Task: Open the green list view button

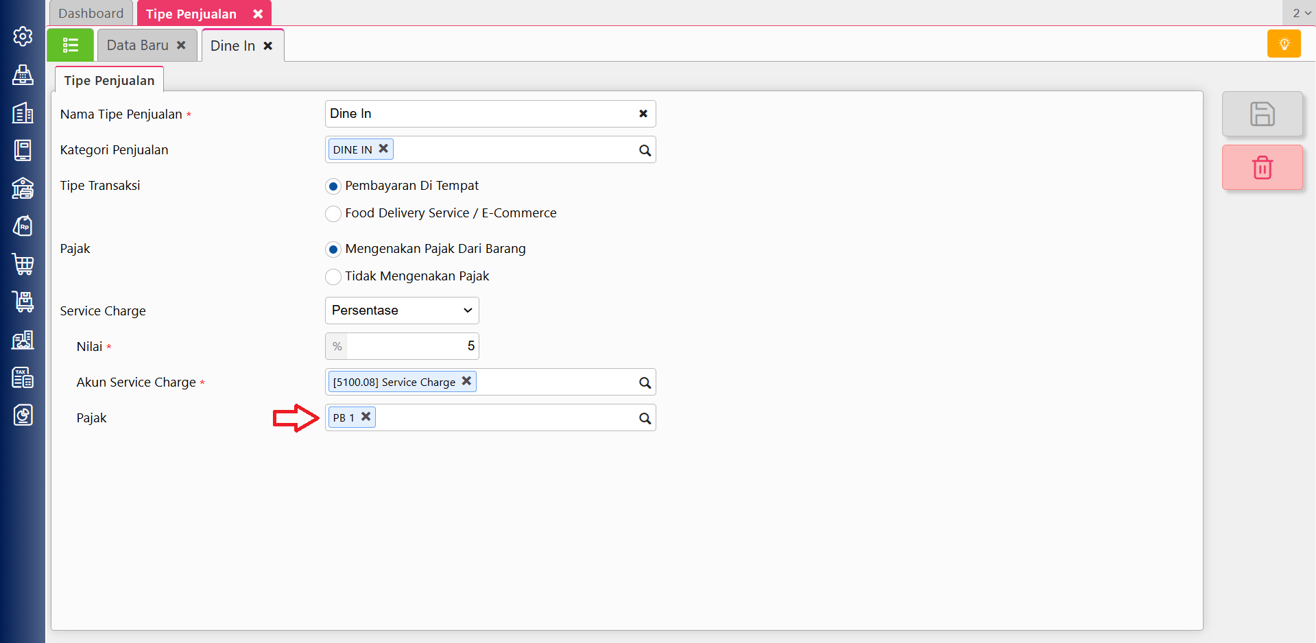Action: pos(71,45)
